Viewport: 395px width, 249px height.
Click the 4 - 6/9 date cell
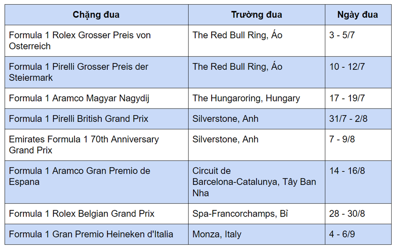342,234
